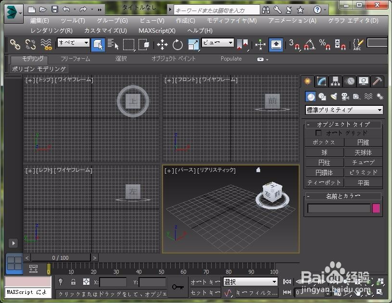392x303 pixels.
Task: Open Select by Name list icon
Action: 113,45
